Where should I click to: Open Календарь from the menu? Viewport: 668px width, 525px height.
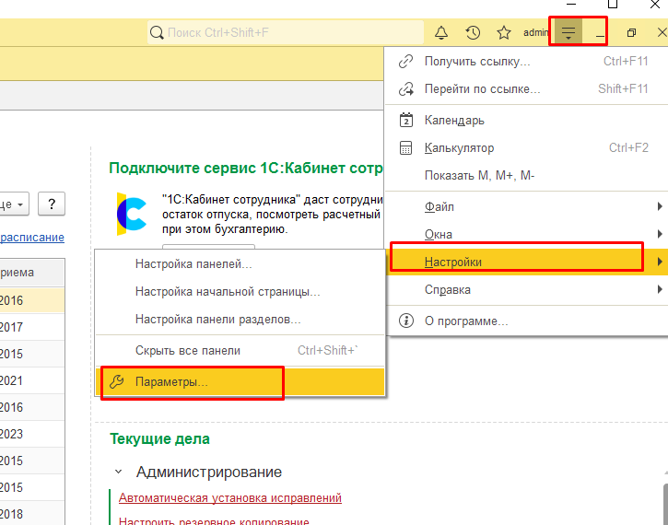click(x=526, y=120)
